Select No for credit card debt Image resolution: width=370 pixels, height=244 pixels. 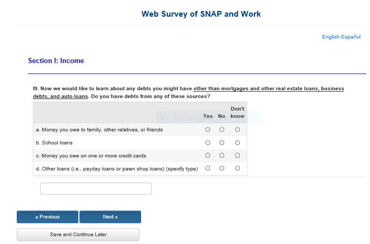pos(222,155)
